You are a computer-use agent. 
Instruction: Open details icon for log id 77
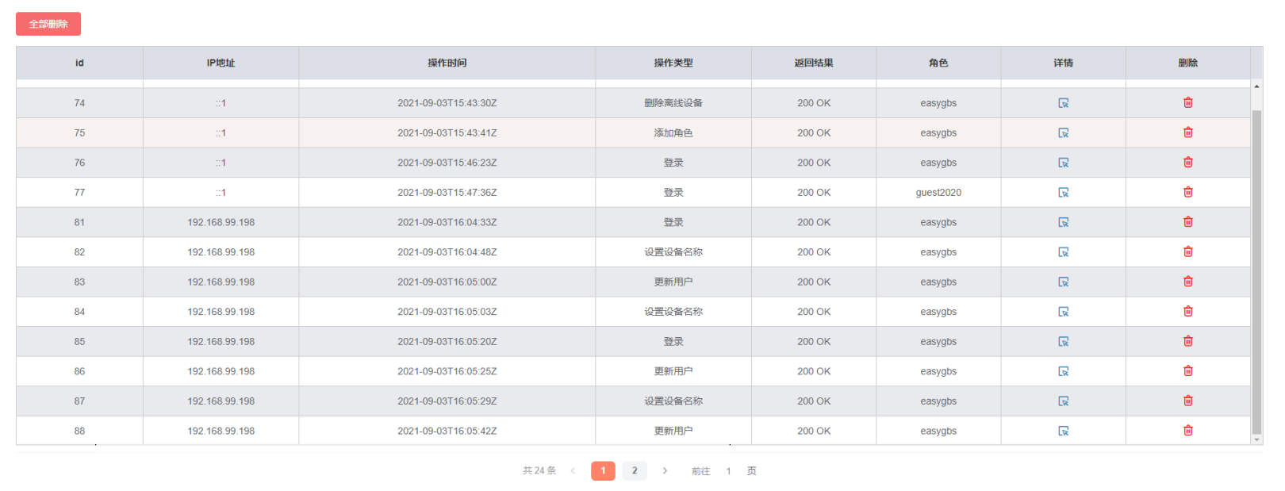click(1063, 193)
